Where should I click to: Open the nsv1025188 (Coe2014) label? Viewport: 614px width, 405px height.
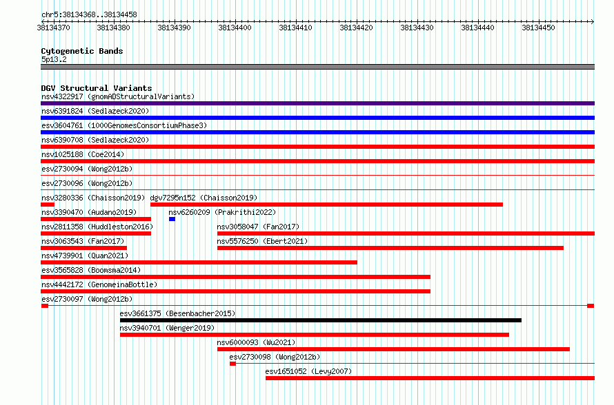pos(83,154)
